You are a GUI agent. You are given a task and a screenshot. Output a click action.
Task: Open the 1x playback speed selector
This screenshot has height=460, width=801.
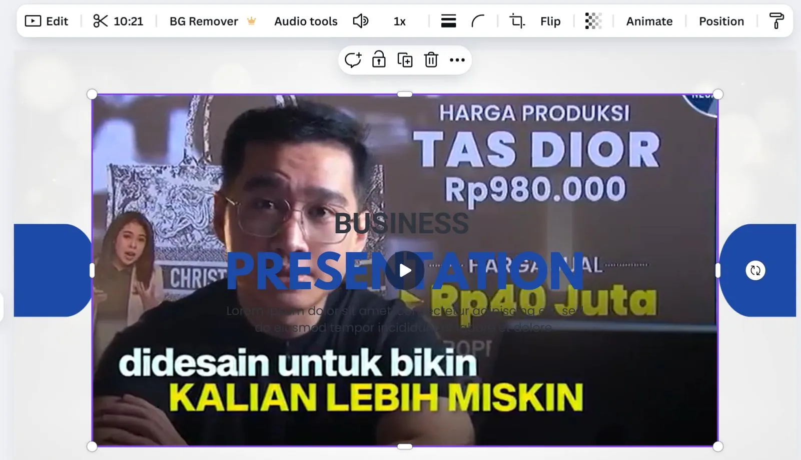399,21
